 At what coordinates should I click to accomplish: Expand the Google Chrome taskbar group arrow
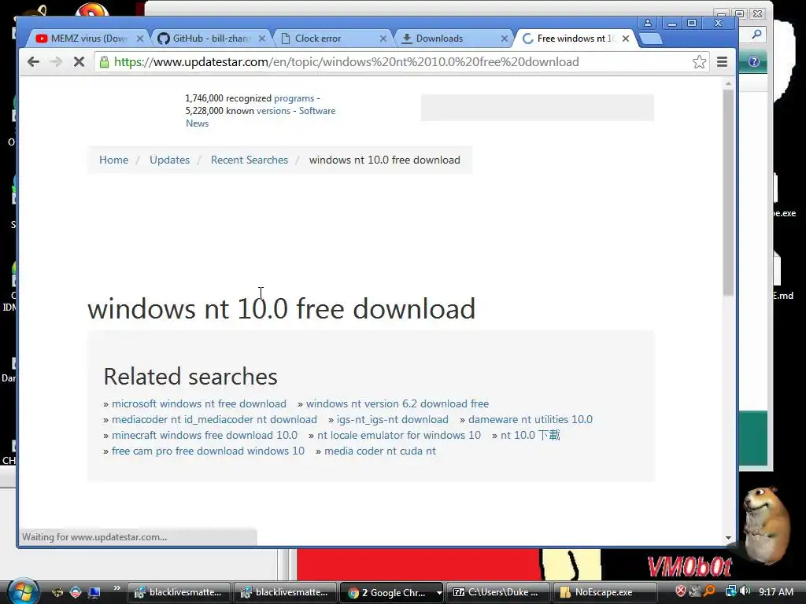pyautogui.click(x=439, y=593)
